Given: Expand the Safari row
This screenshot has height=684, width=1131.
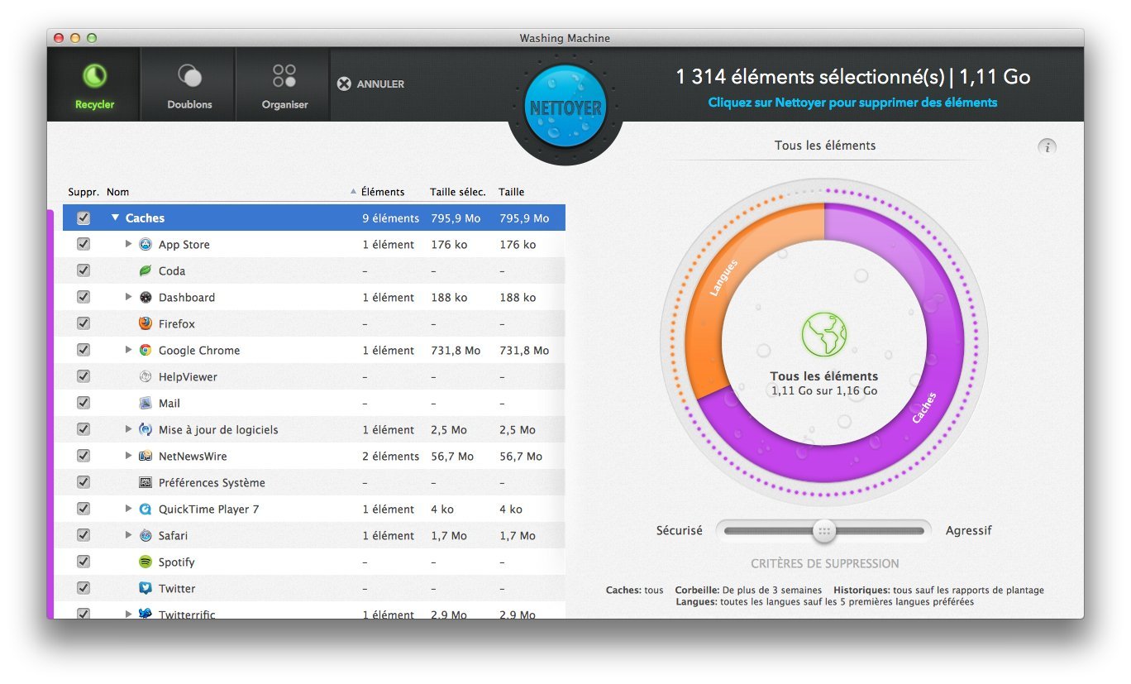Looking at the screenshot, I should click(x=128, y=535).
